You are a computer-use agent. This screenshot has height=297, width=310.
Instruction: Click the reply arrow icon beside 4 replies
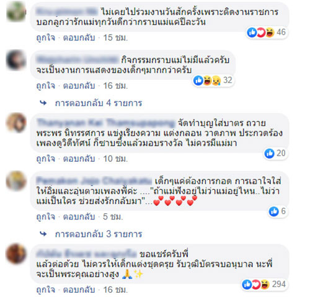43,103
